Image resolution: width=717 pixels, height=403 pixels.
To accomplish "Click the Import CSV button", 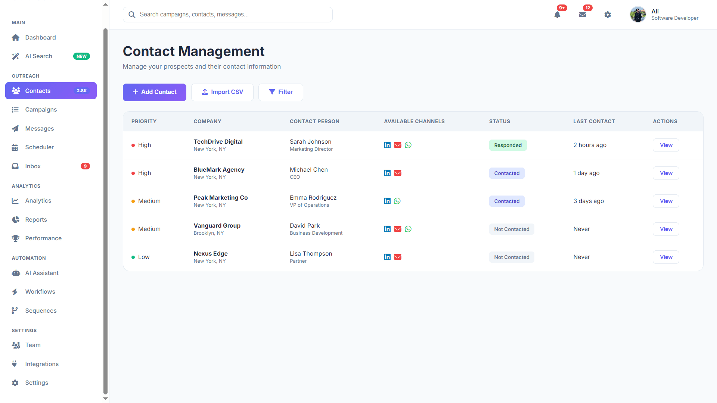I will pyautogui.click(x=222, y=92).
